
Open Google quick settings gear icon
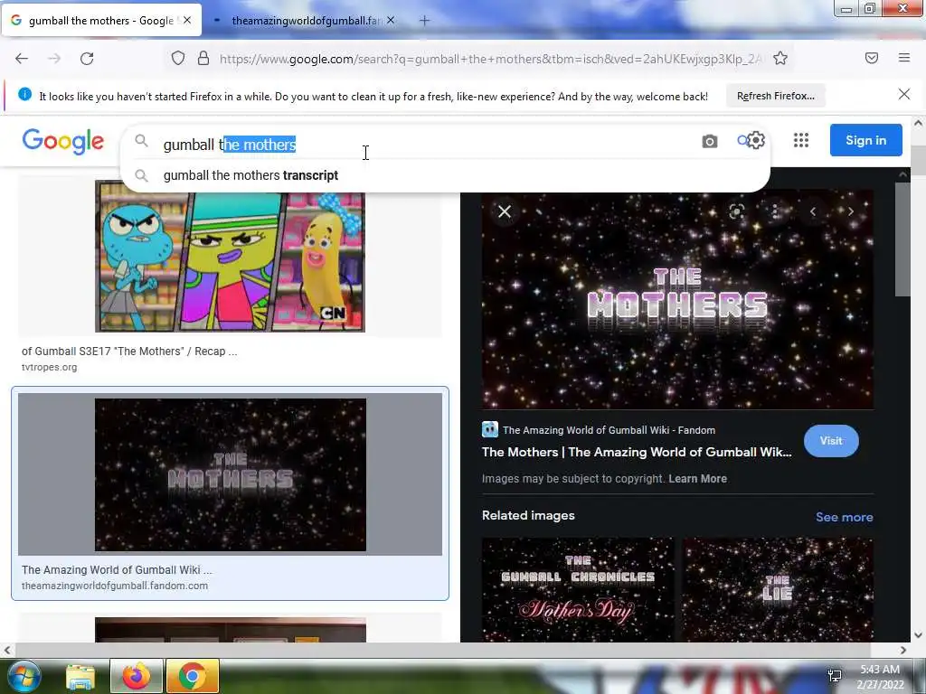click(x=756, y=140)
